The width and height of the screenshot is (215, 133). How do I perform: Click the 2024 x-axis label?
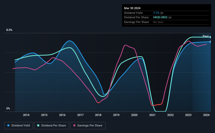tap(206, 115)
